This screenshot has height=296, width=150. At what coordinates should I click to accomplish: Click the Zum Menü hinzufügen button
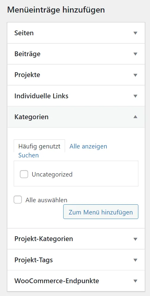[x=100, y=212]
